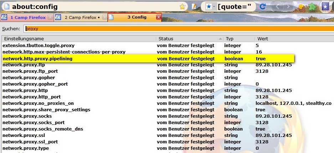This screenshot has height=153, width=334.
Task: Select the network.proxy.ftp_port preference
Action: point(30,71)
